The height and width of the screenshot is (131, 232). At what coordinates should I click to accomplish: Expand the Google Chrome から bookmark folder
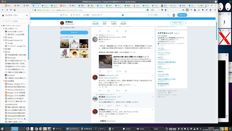tap(4, 40)
